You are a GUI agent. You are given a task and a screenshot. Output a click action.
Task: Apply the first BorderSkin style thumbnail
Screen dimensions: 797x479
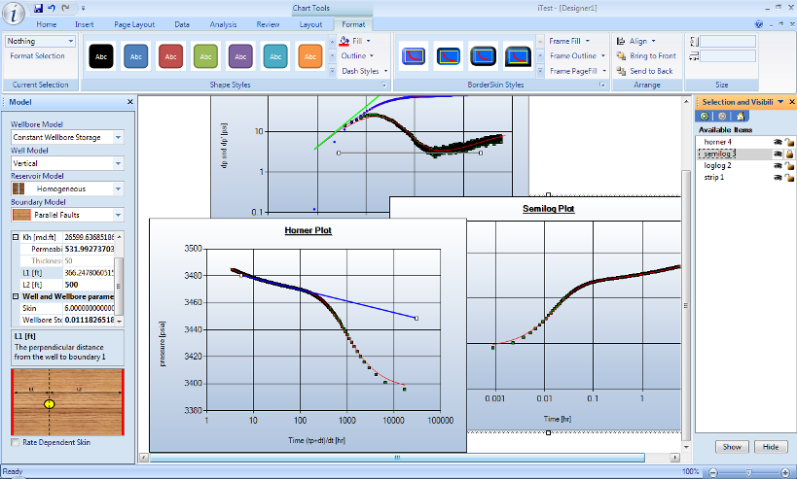[414, 56]
